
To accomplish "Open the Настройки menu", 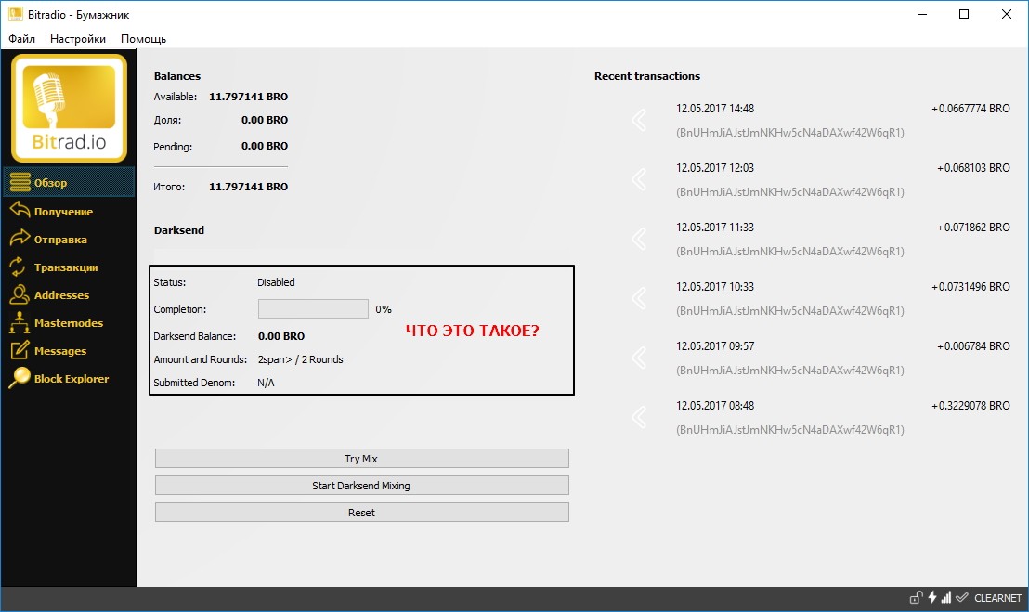I will (x=78, y=39).
